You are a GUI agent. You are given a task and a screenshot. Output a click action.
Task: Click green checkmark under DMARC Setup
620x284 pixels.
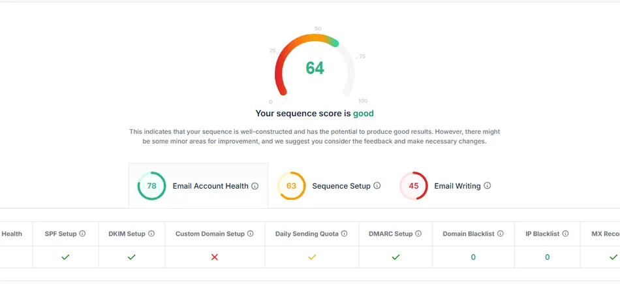pos(395,257)
